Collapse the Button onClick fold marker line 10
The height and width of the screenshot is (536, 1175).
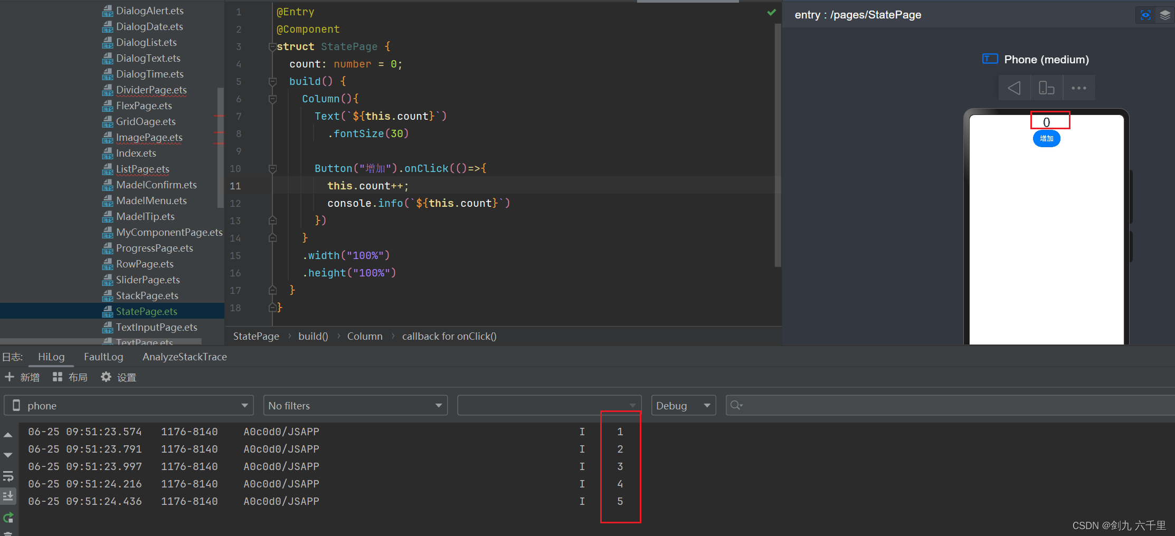tap(272, 168)
